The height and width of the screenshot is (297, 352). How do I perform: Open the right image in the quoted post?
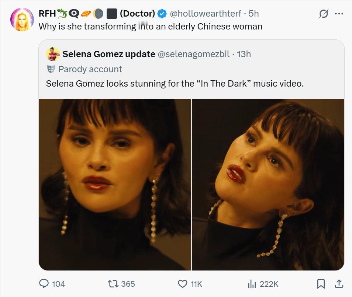tap(268, 184)
